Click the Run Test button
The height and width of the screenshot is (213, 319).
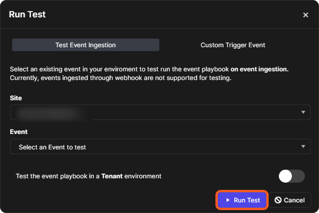tap(242, 200)
